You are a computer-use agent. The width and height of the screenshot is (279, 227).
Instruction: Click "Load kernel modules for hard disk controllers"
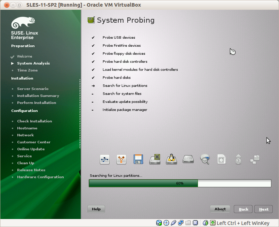click(140, 69)
